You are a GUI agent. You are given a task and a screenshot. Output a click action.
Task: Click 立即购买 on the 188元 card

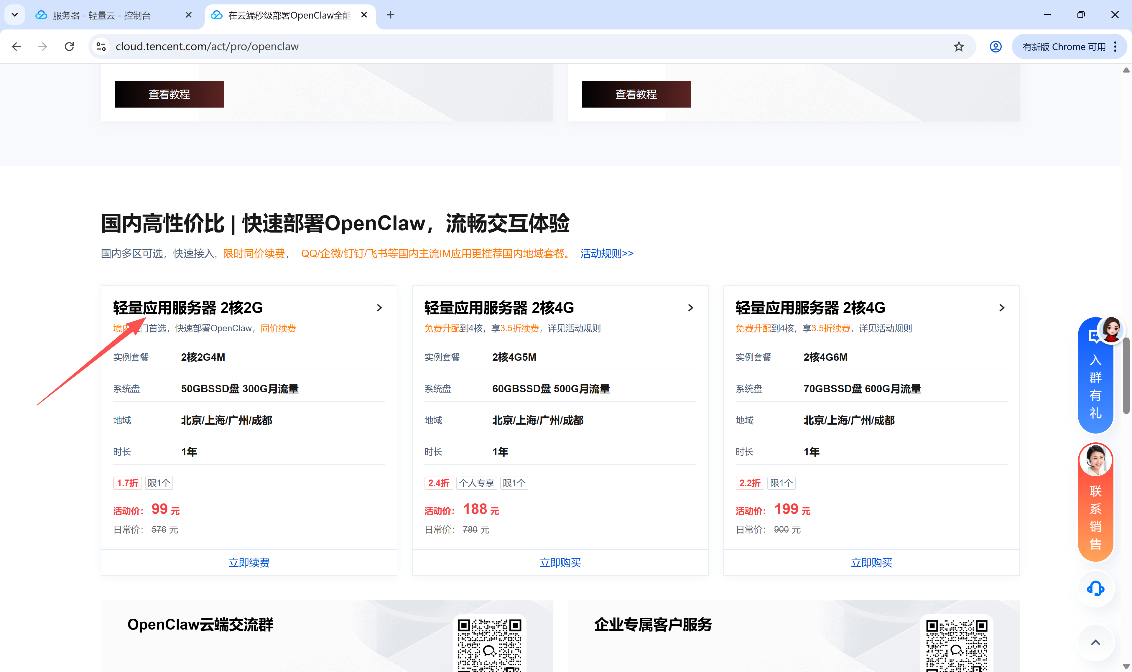coord(560,562)
